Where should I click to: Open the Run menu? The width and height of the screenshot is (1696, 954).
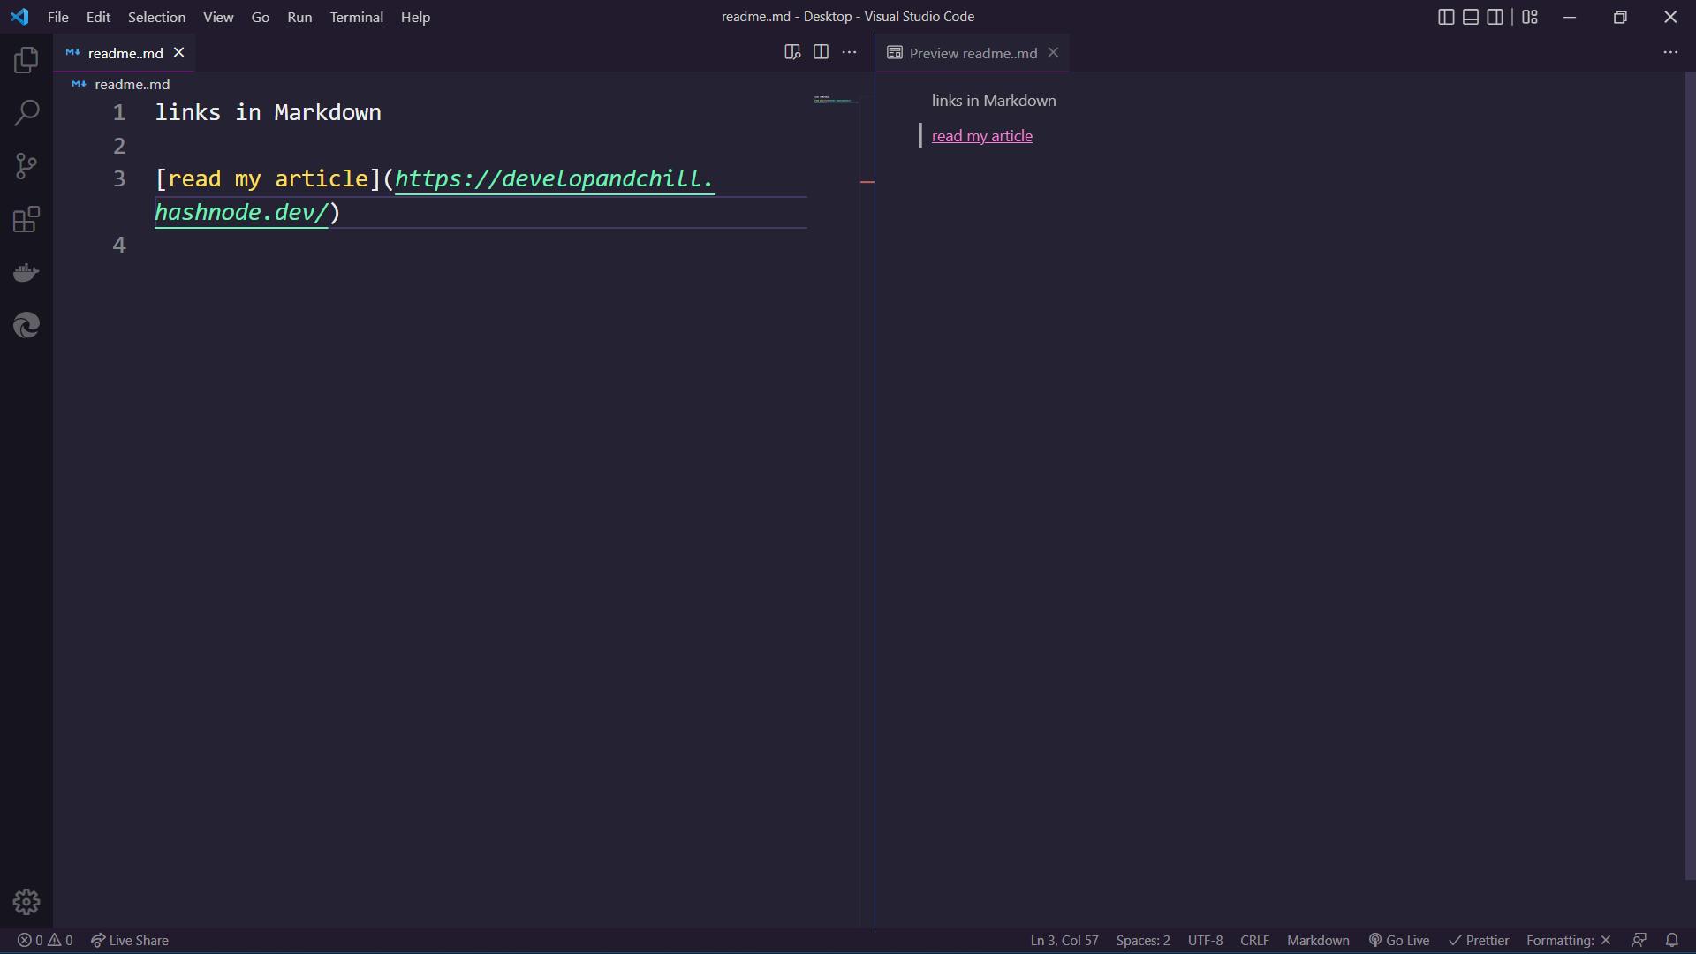pos(299,17)
